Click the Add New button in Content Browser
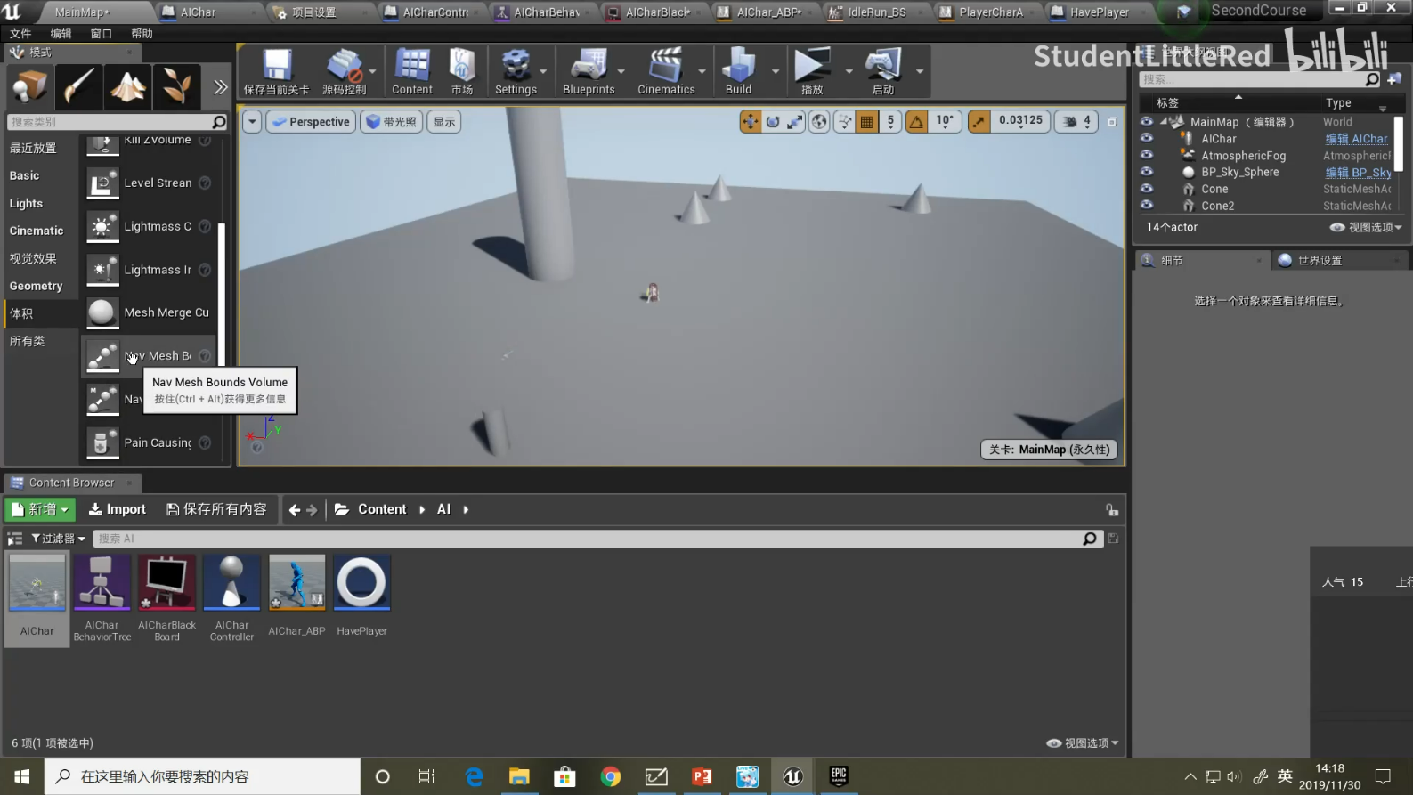Image resolution: width=1413 pixels, height=795 pixels. pos(40,509)
